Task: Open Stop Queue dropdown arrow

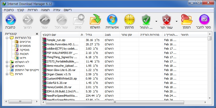Action: point(176,21)
